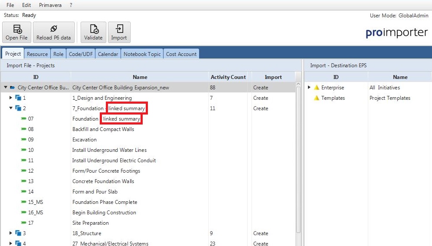Click the activity icon for ID 11

point(24,161)
